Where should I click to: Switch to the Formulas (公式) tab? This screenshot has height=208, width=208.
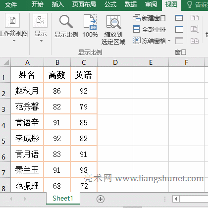tap(110, 4)
